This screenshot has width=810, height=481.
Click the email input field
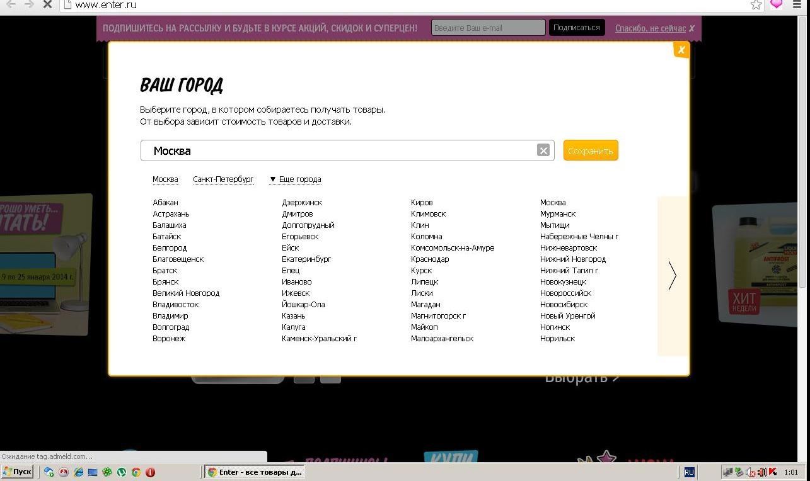pos(488,28)
